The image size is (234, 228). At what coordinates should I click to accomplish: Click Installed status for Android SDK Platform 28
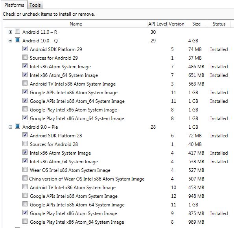coord(219,136)
